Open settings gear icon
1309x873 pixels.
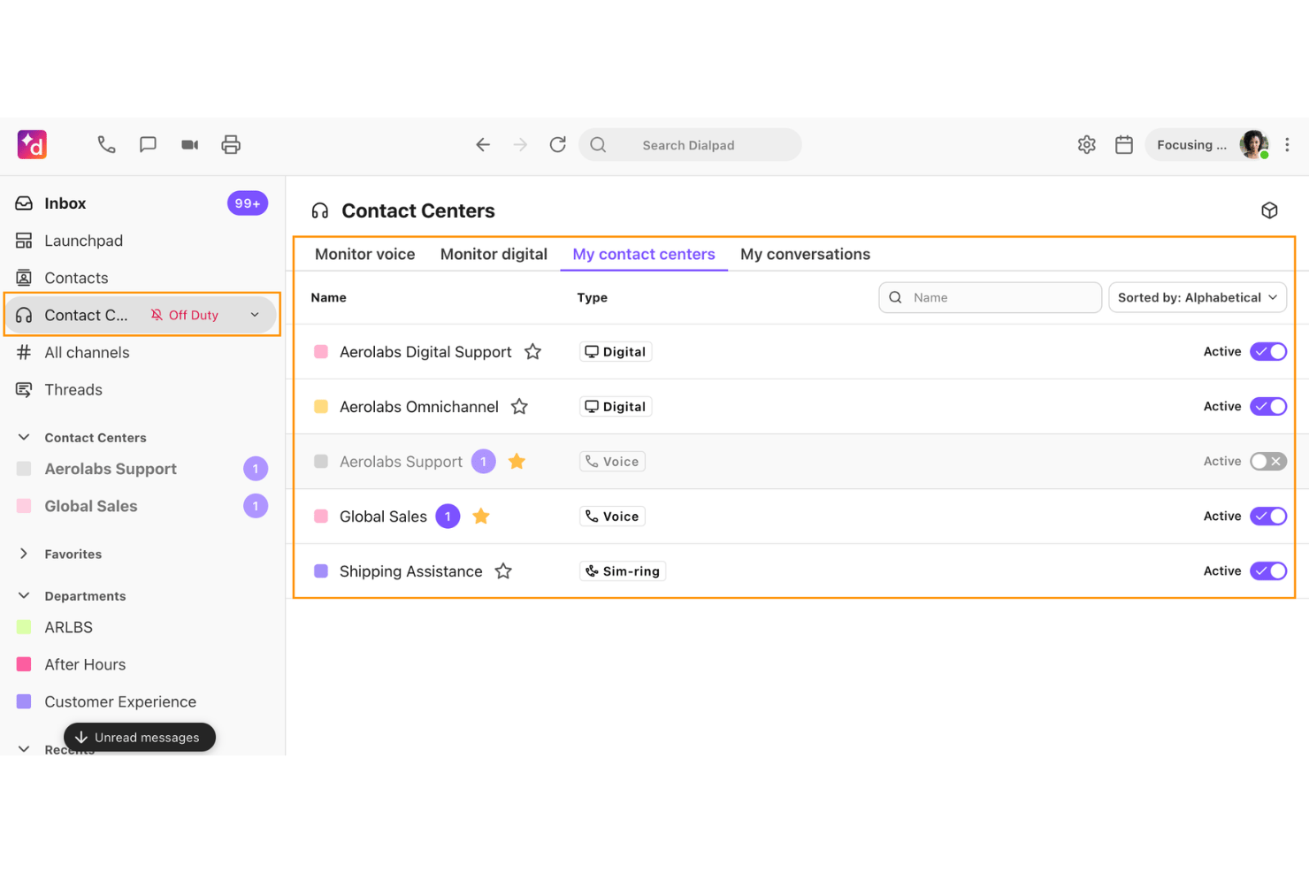pyautogui.click(x=1087, y=144)
